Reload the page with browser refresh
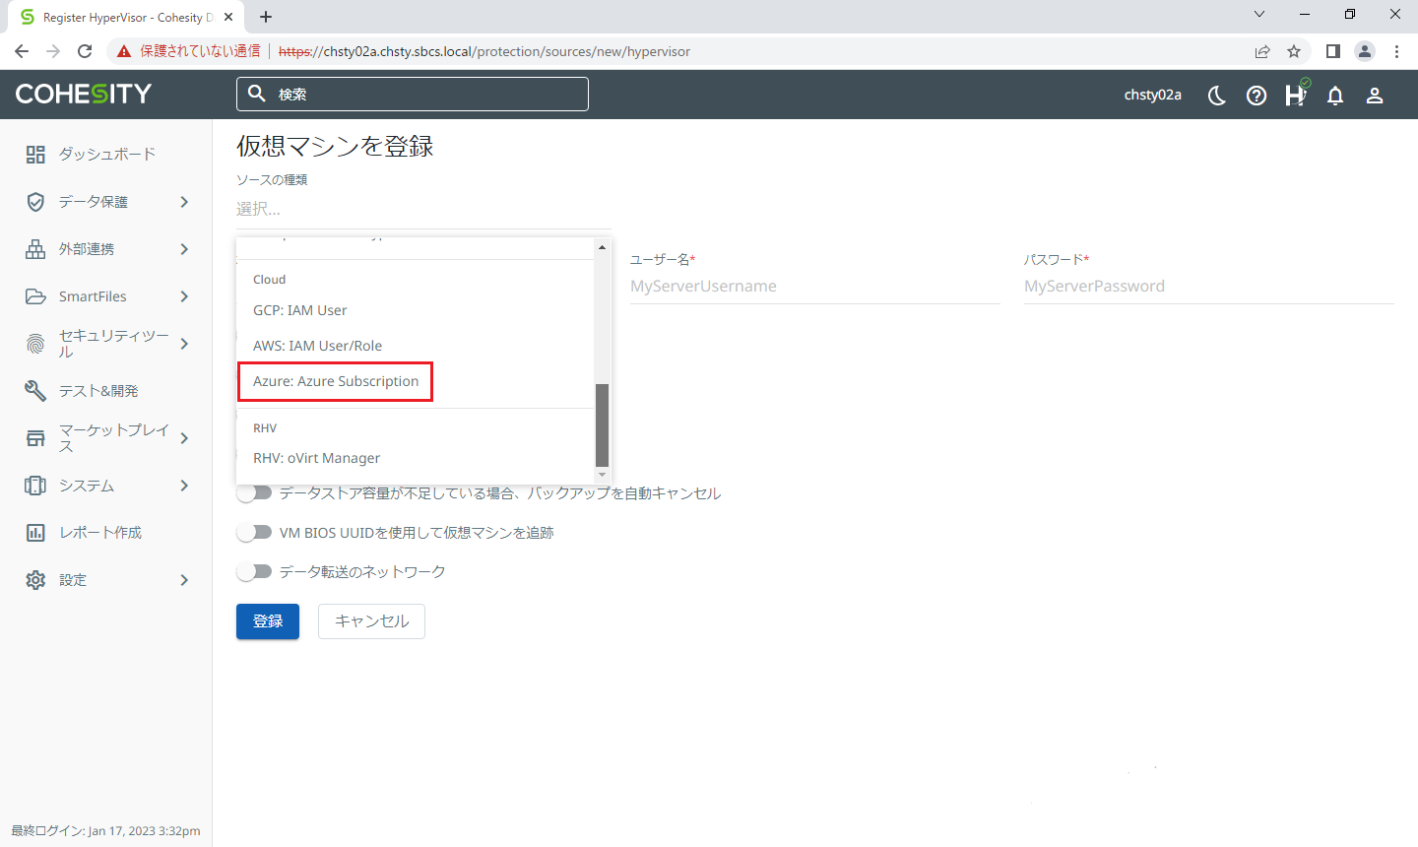The height and width of the screenshot is (847, 1418). (85, 51)
